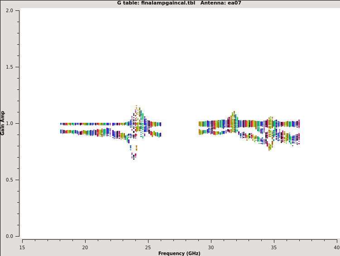
Task: Click the 25 tick label on frequency axis
Action: pyautogui.click(x=148, y=247)
